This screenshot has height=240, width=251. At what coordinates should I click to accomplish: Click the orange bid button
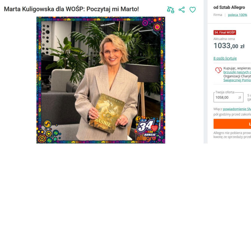[232, 124]
